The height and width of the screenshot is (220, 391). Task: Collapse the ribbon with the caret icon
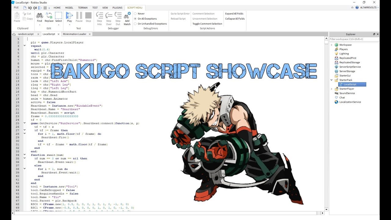click(x=352, y=8)
